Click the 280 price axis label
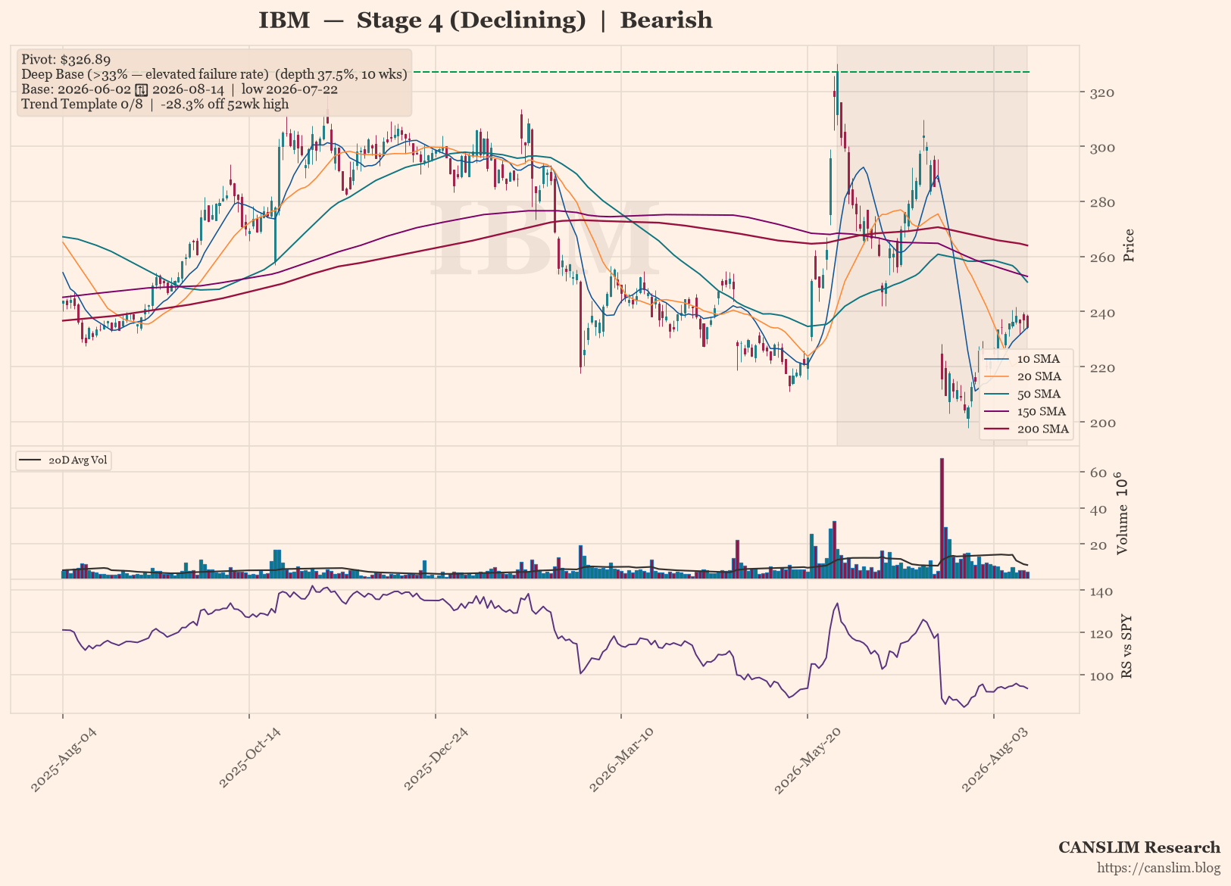The height and width of the screenshot is (886, 1231). tap(1102, 202)
